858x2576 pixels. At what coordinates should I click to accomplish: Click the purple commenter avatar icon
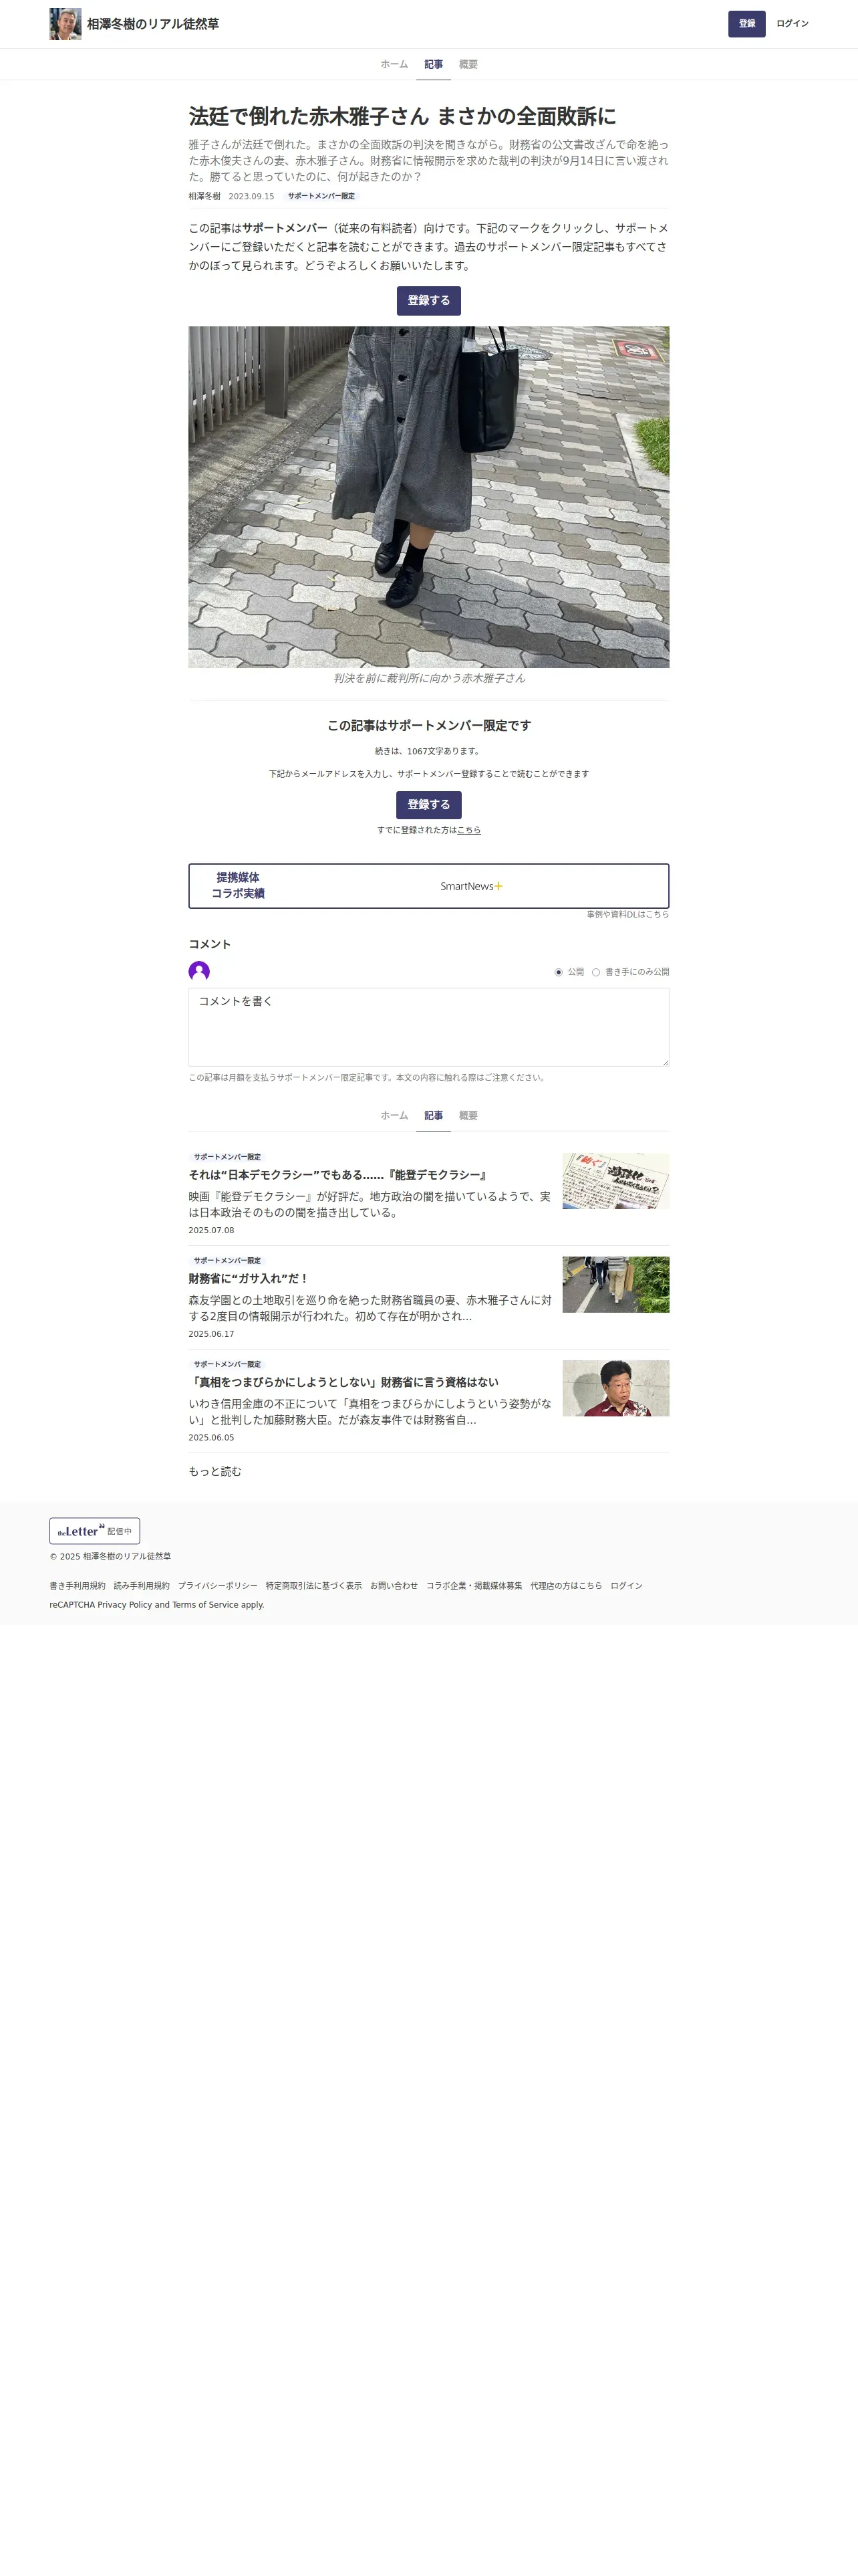point(198,971)
